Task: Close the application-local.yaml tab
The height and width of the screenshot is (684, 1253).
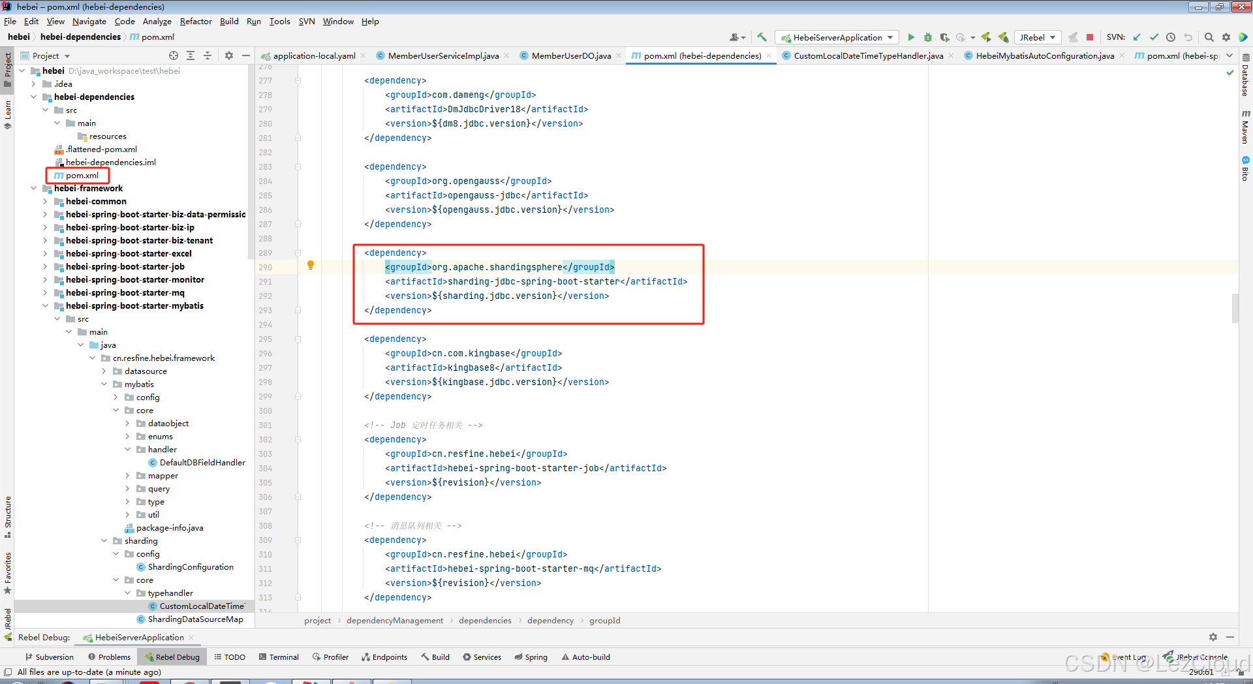Action: coord(363,55)
